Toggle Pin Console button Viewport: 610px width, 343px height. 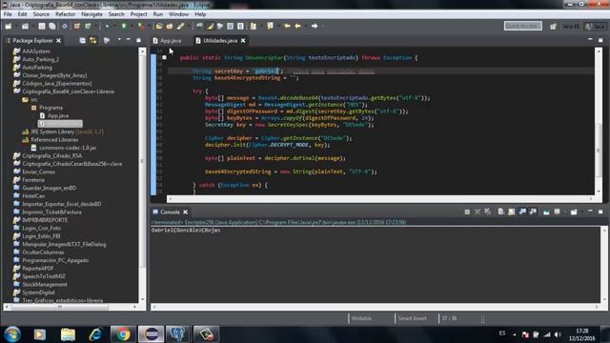point(546,212)
